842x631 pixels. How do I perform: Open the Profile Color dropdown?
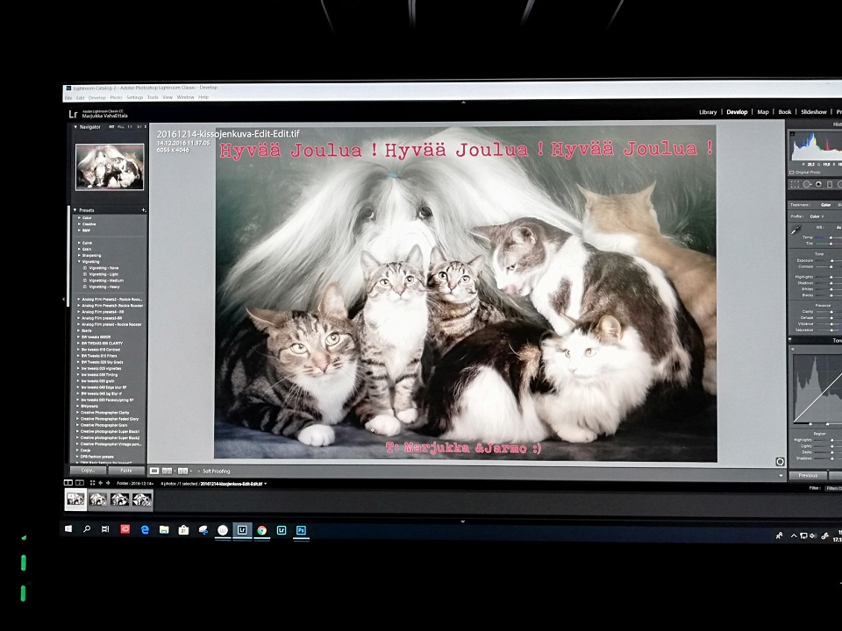click(817, 216)
